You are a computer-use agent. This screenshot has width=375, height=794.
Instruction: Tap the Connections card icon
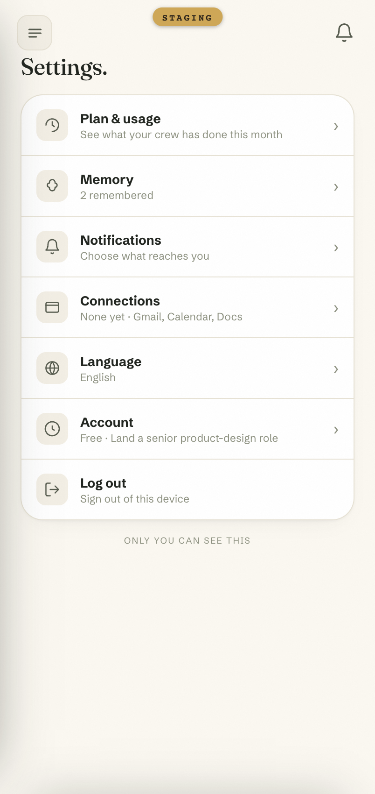pos(52,307)
